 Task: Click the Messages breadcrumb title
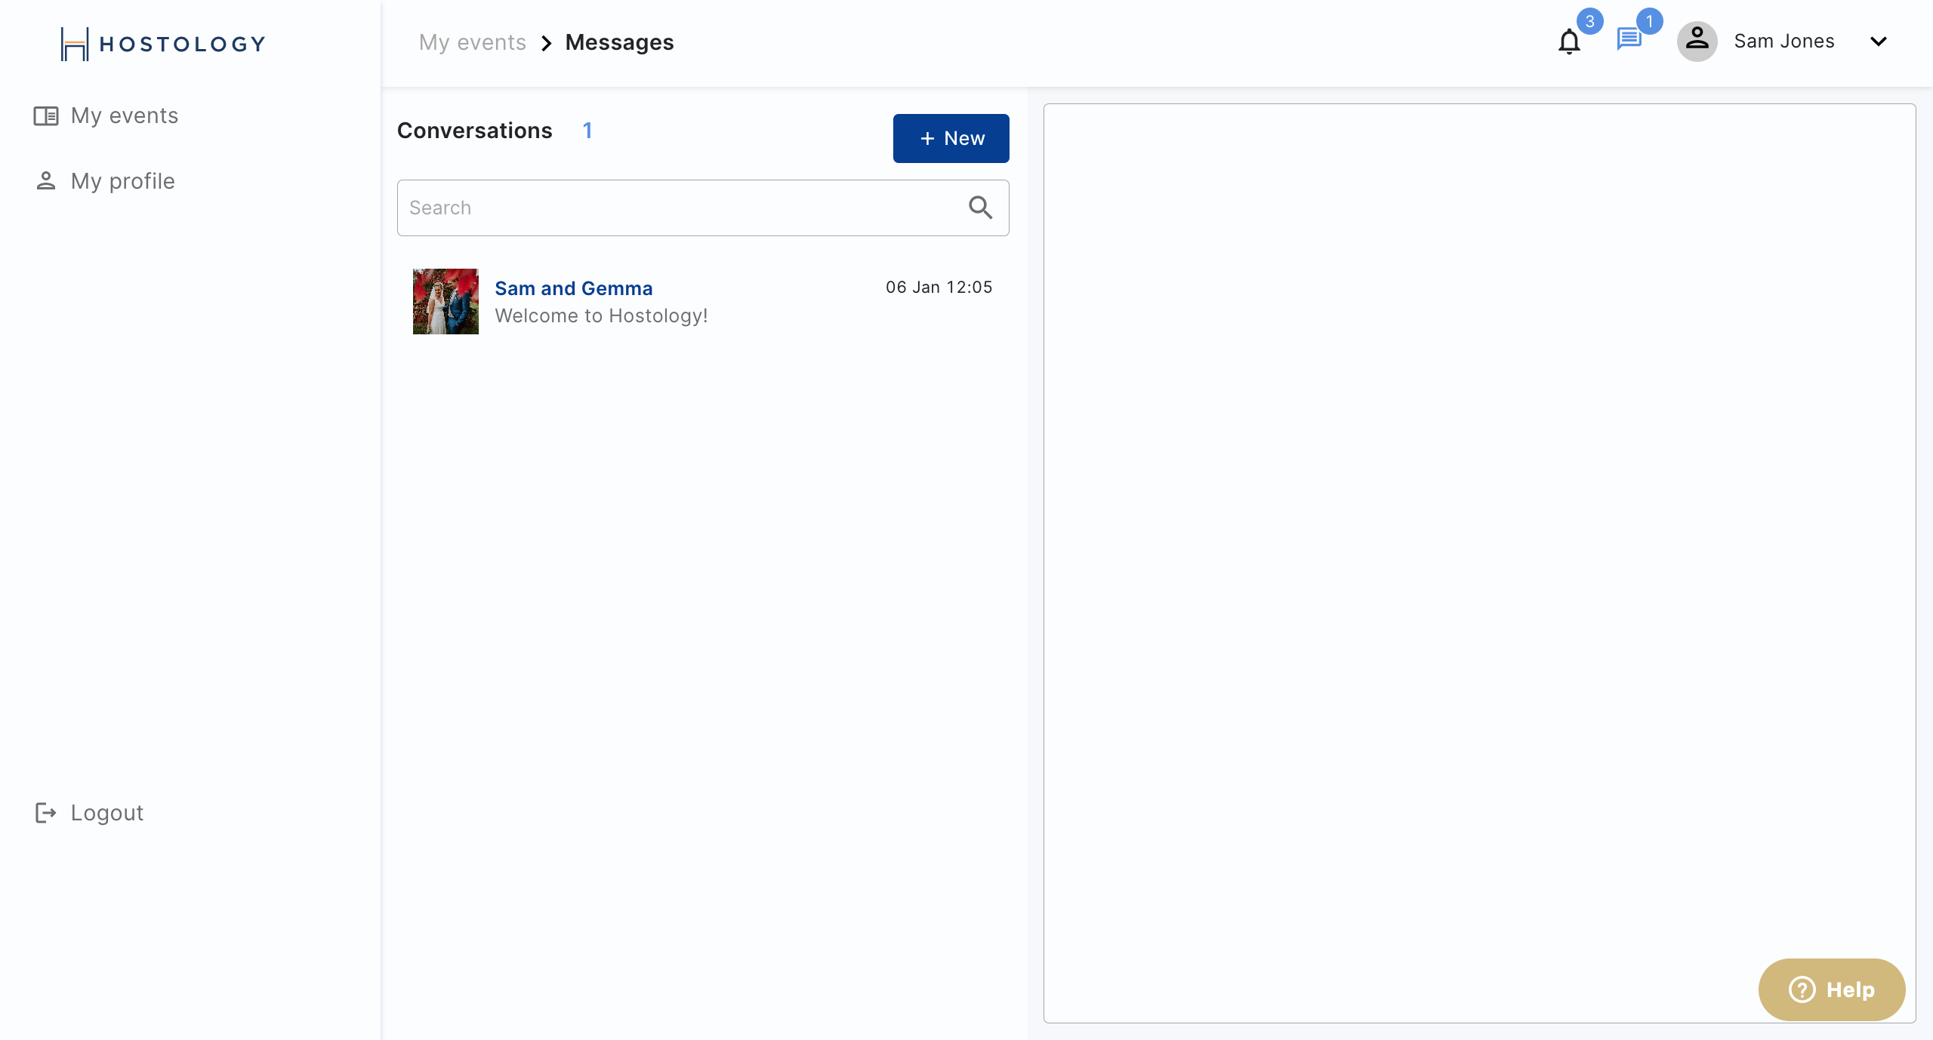619,42
